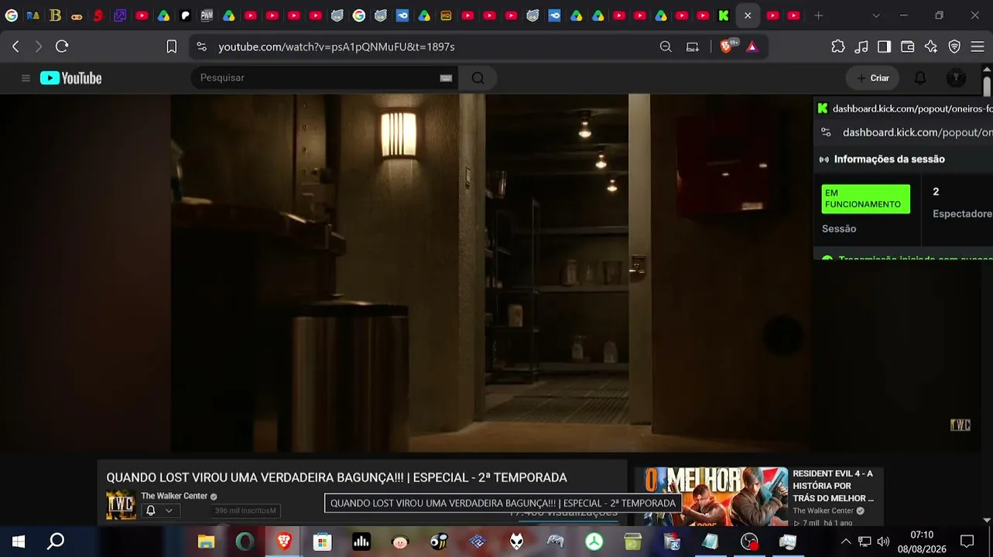Screen dimensions: 993x557
Task: Open The Walker Center channel link under the title
Action: click(x=174, y=496)
